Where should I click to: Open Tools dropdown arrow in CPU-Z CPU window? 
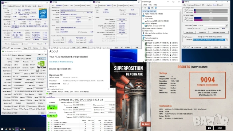[29, 48]
